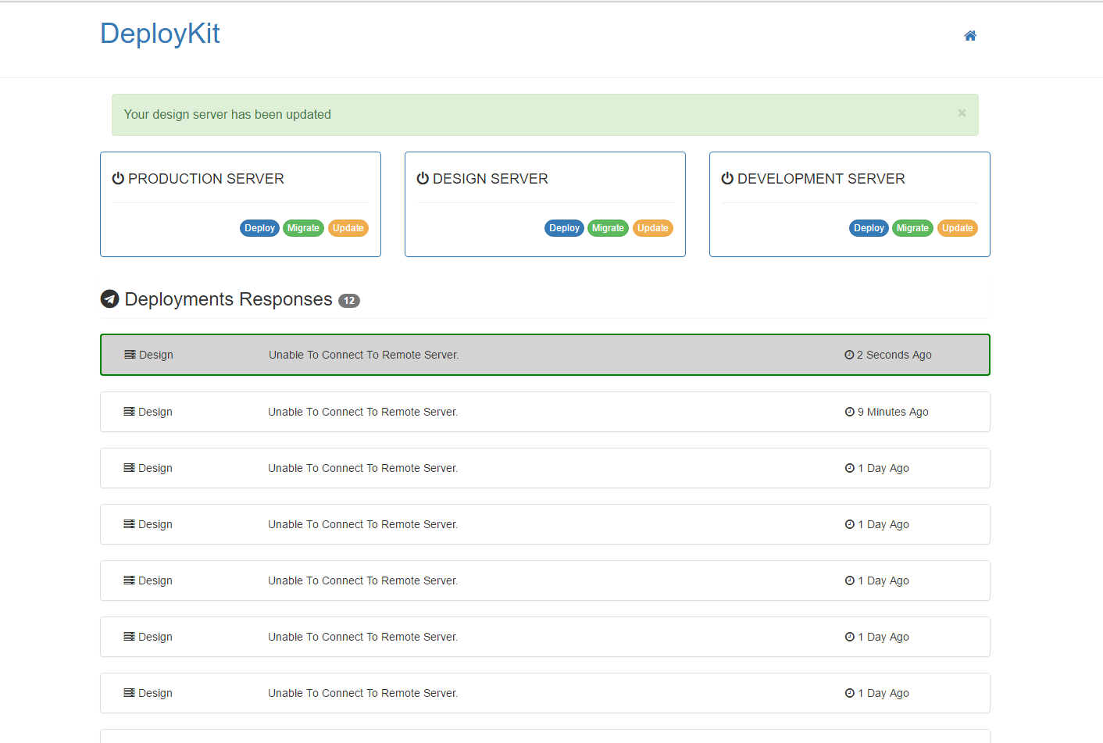This screenshot has width=1103, height=743.
Task: Click clock icon beside 2 Seconds Ago
Action: coord(849,355)
